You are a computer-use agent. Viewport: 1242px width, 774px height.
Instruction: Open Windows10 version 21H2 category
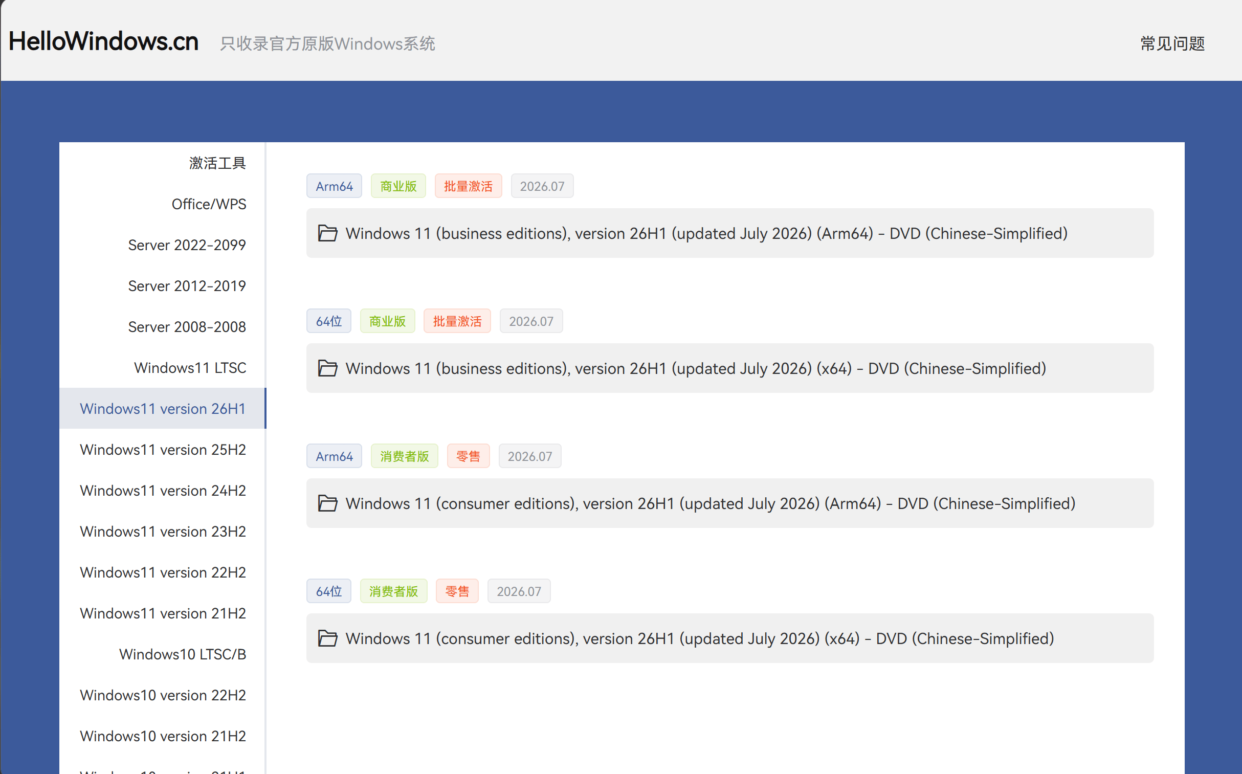click(163, 736)
